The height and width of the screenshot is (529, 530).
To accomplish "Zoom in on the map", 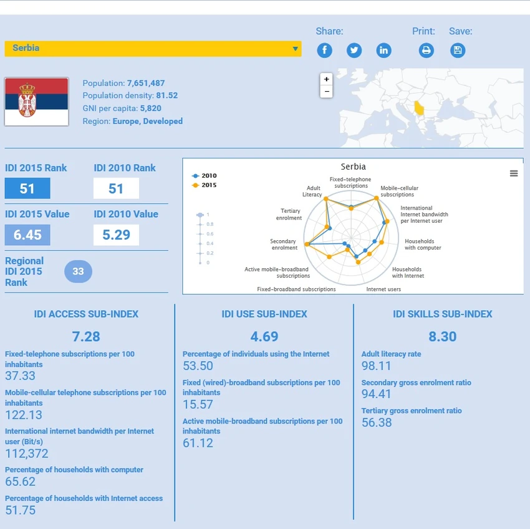I will coord(326,79).
